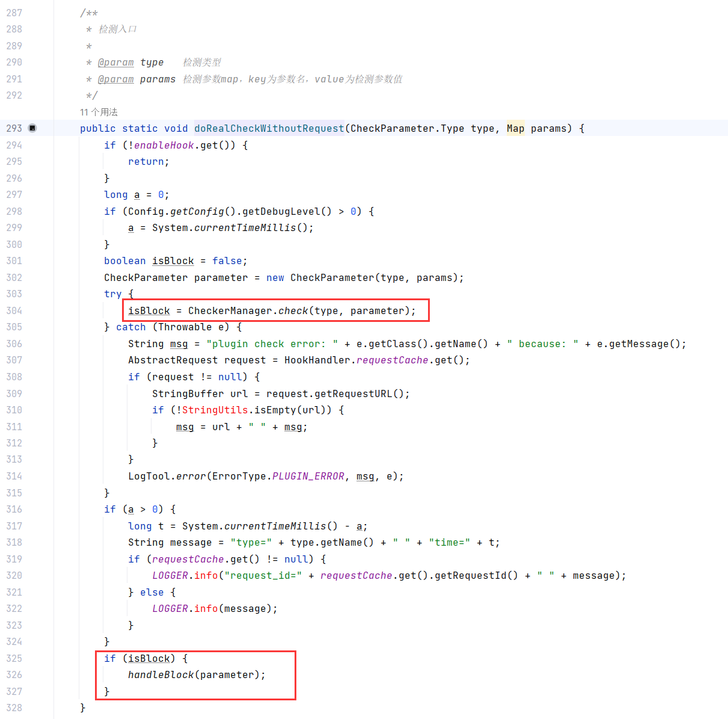Click the "check" call after CheckerManager

coord(293,310)
